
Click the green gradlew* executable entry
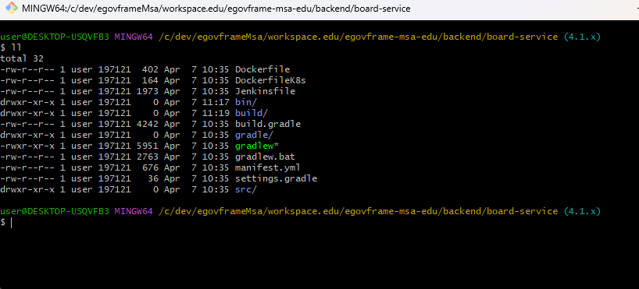click(x=257, y=146)
